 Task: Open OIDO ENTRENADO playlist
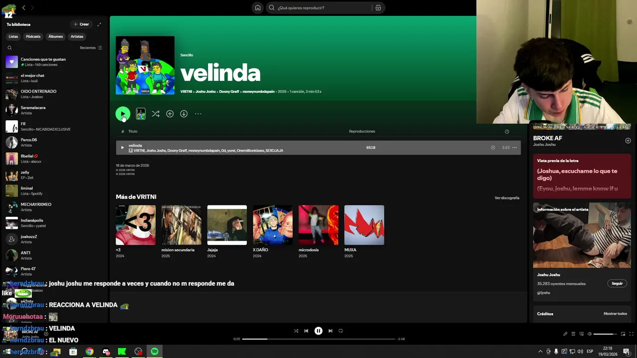point(54,94)
